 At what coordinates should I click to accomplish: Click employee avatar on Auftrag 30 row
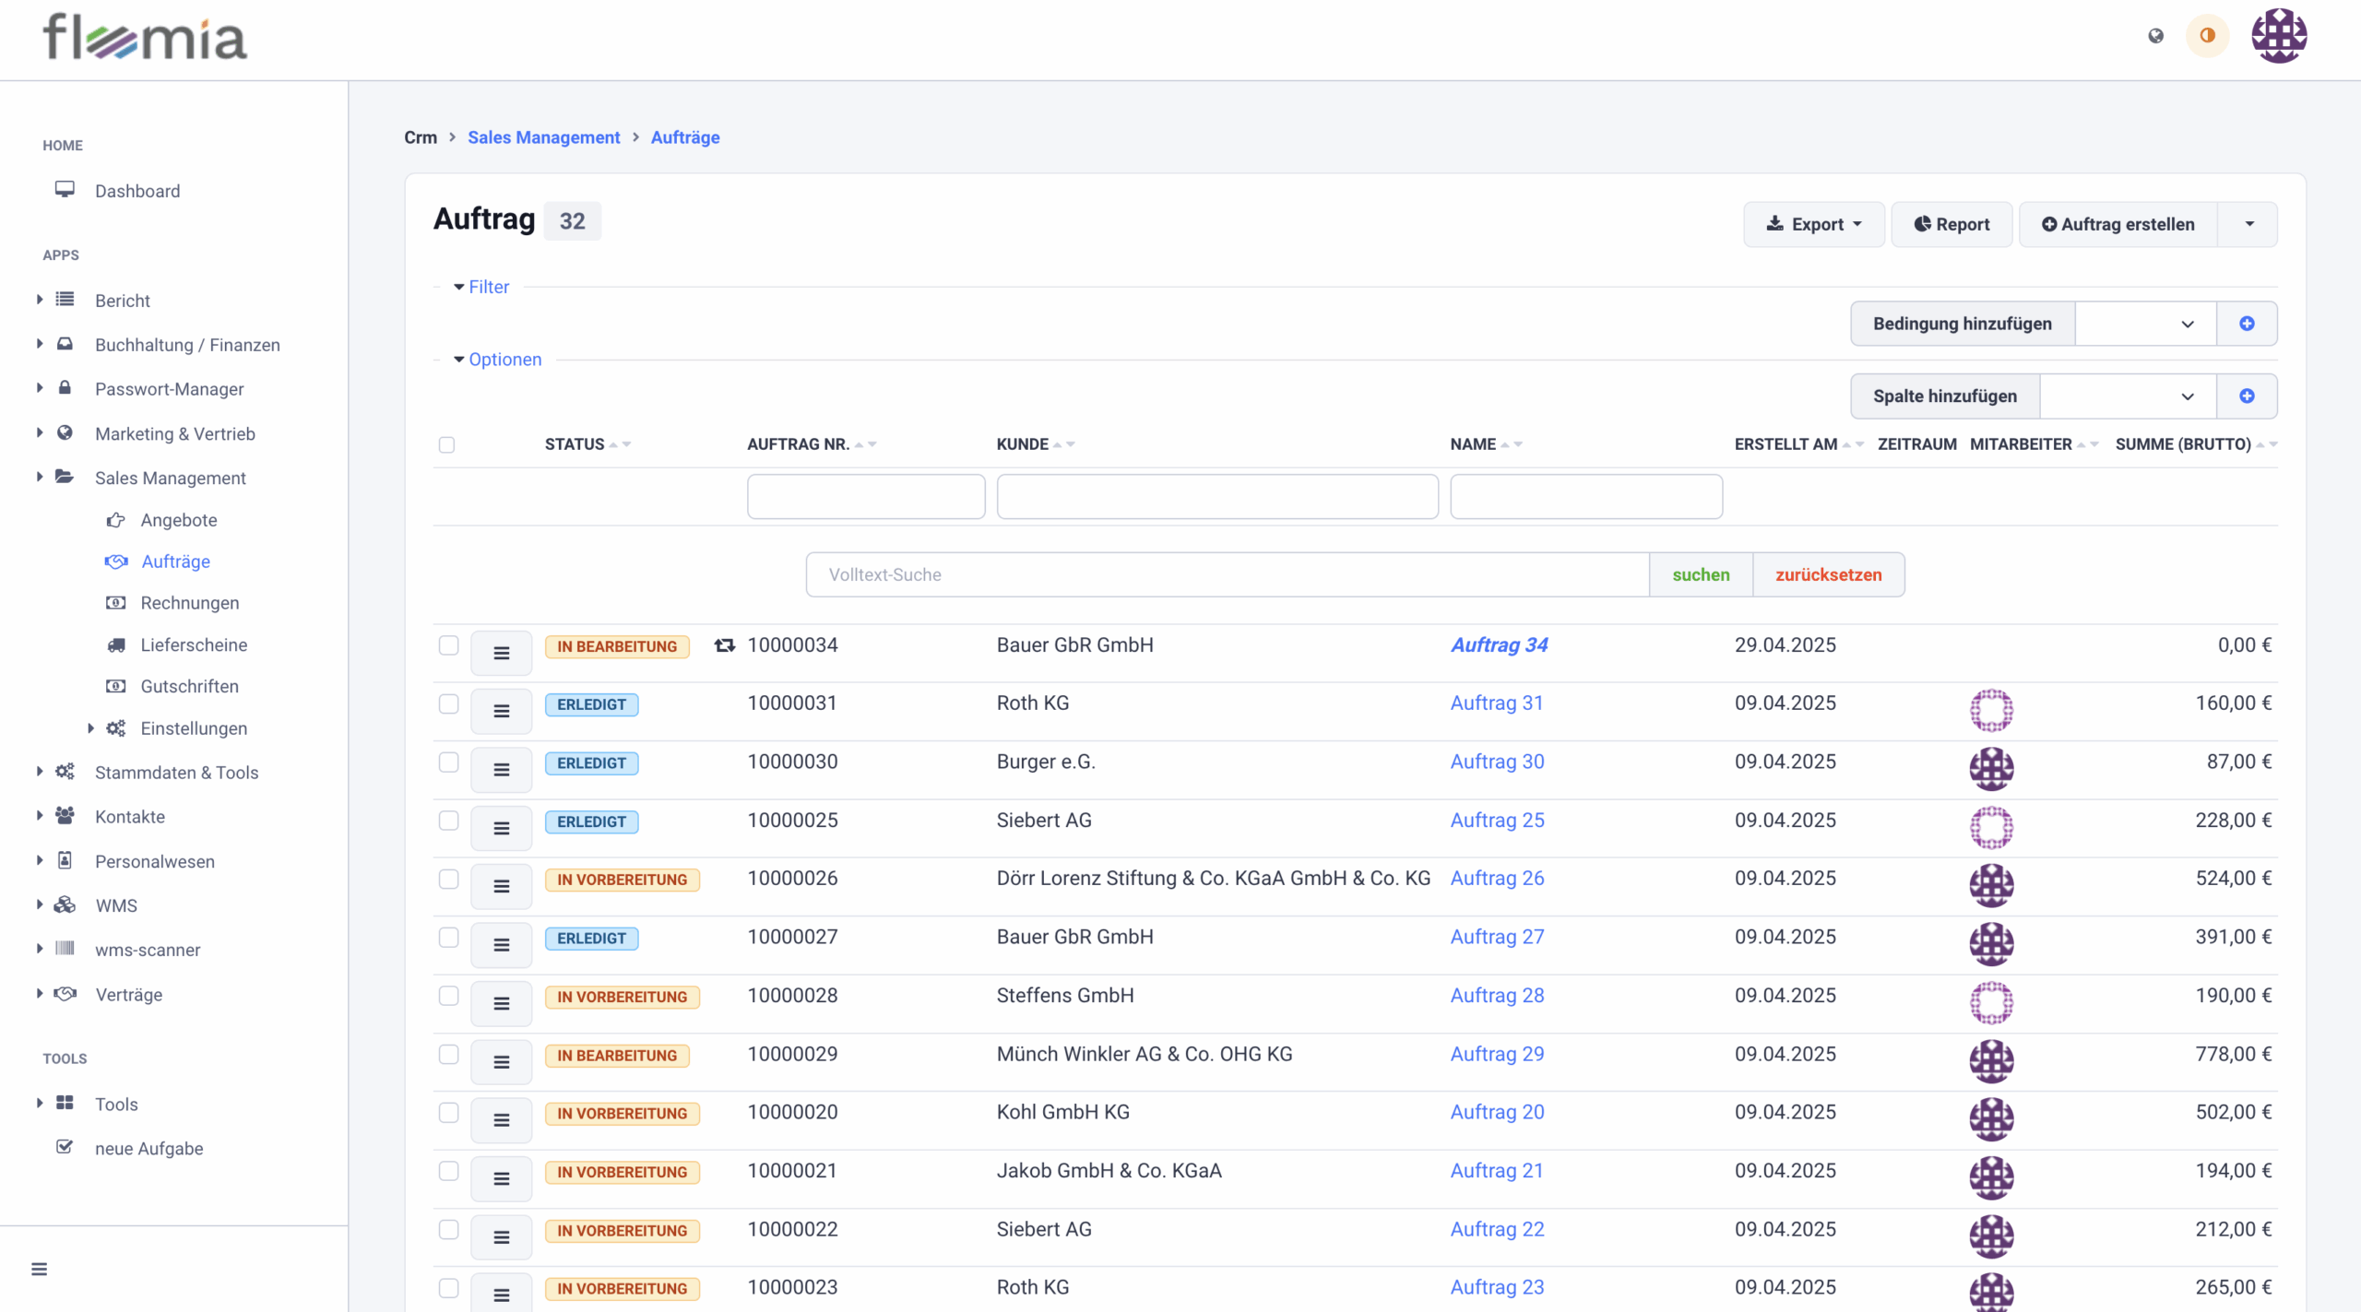coord(1991,768)
